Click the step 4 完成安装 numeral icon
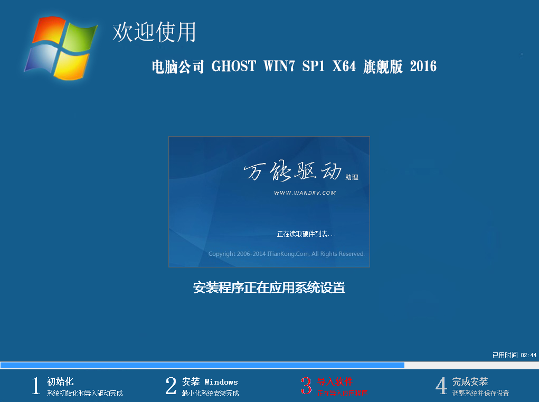 coord(441,386)
